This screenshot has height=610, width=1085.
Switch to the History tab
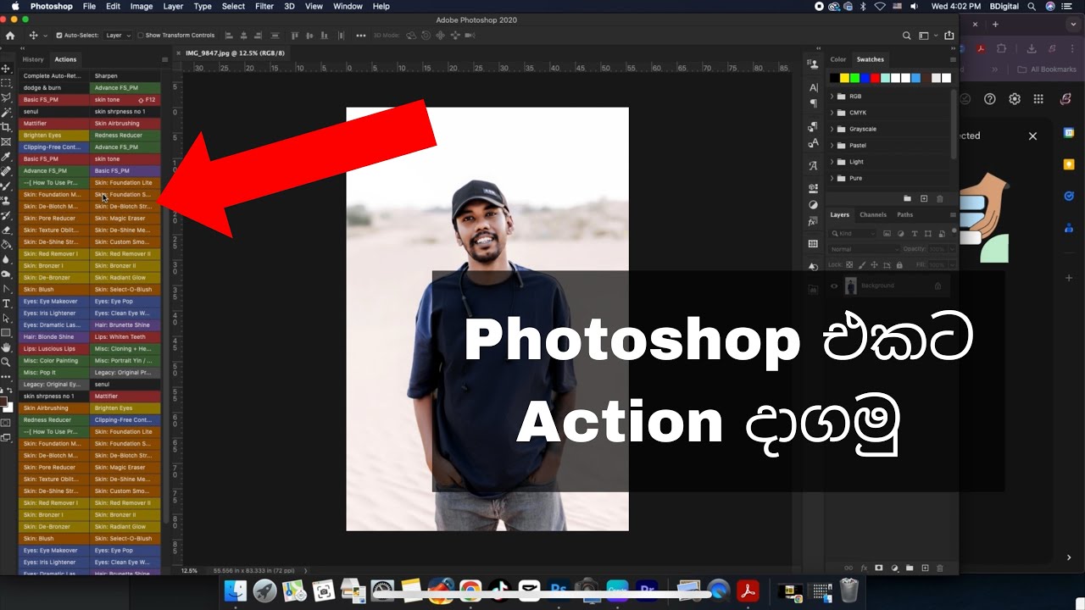tap(33, 59)
